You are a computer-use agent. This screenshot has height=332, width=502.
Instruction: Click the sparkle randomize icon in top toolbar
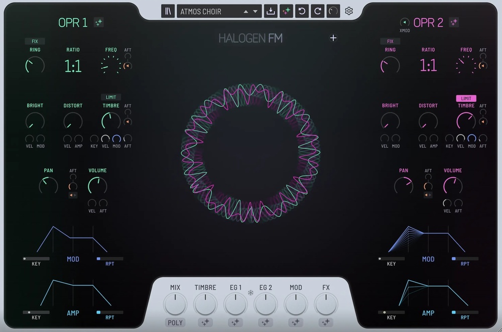287,11
